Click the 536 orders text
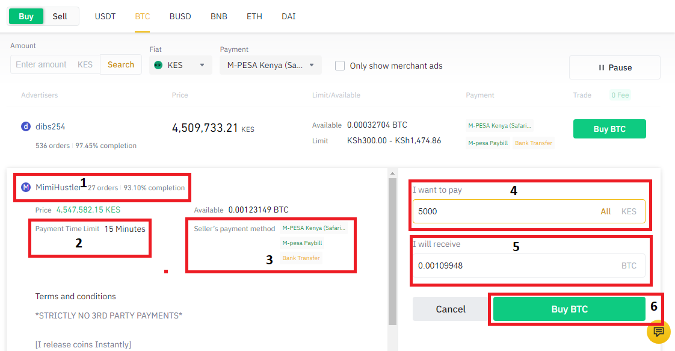 pyautogui.click(x=52, y=146)
